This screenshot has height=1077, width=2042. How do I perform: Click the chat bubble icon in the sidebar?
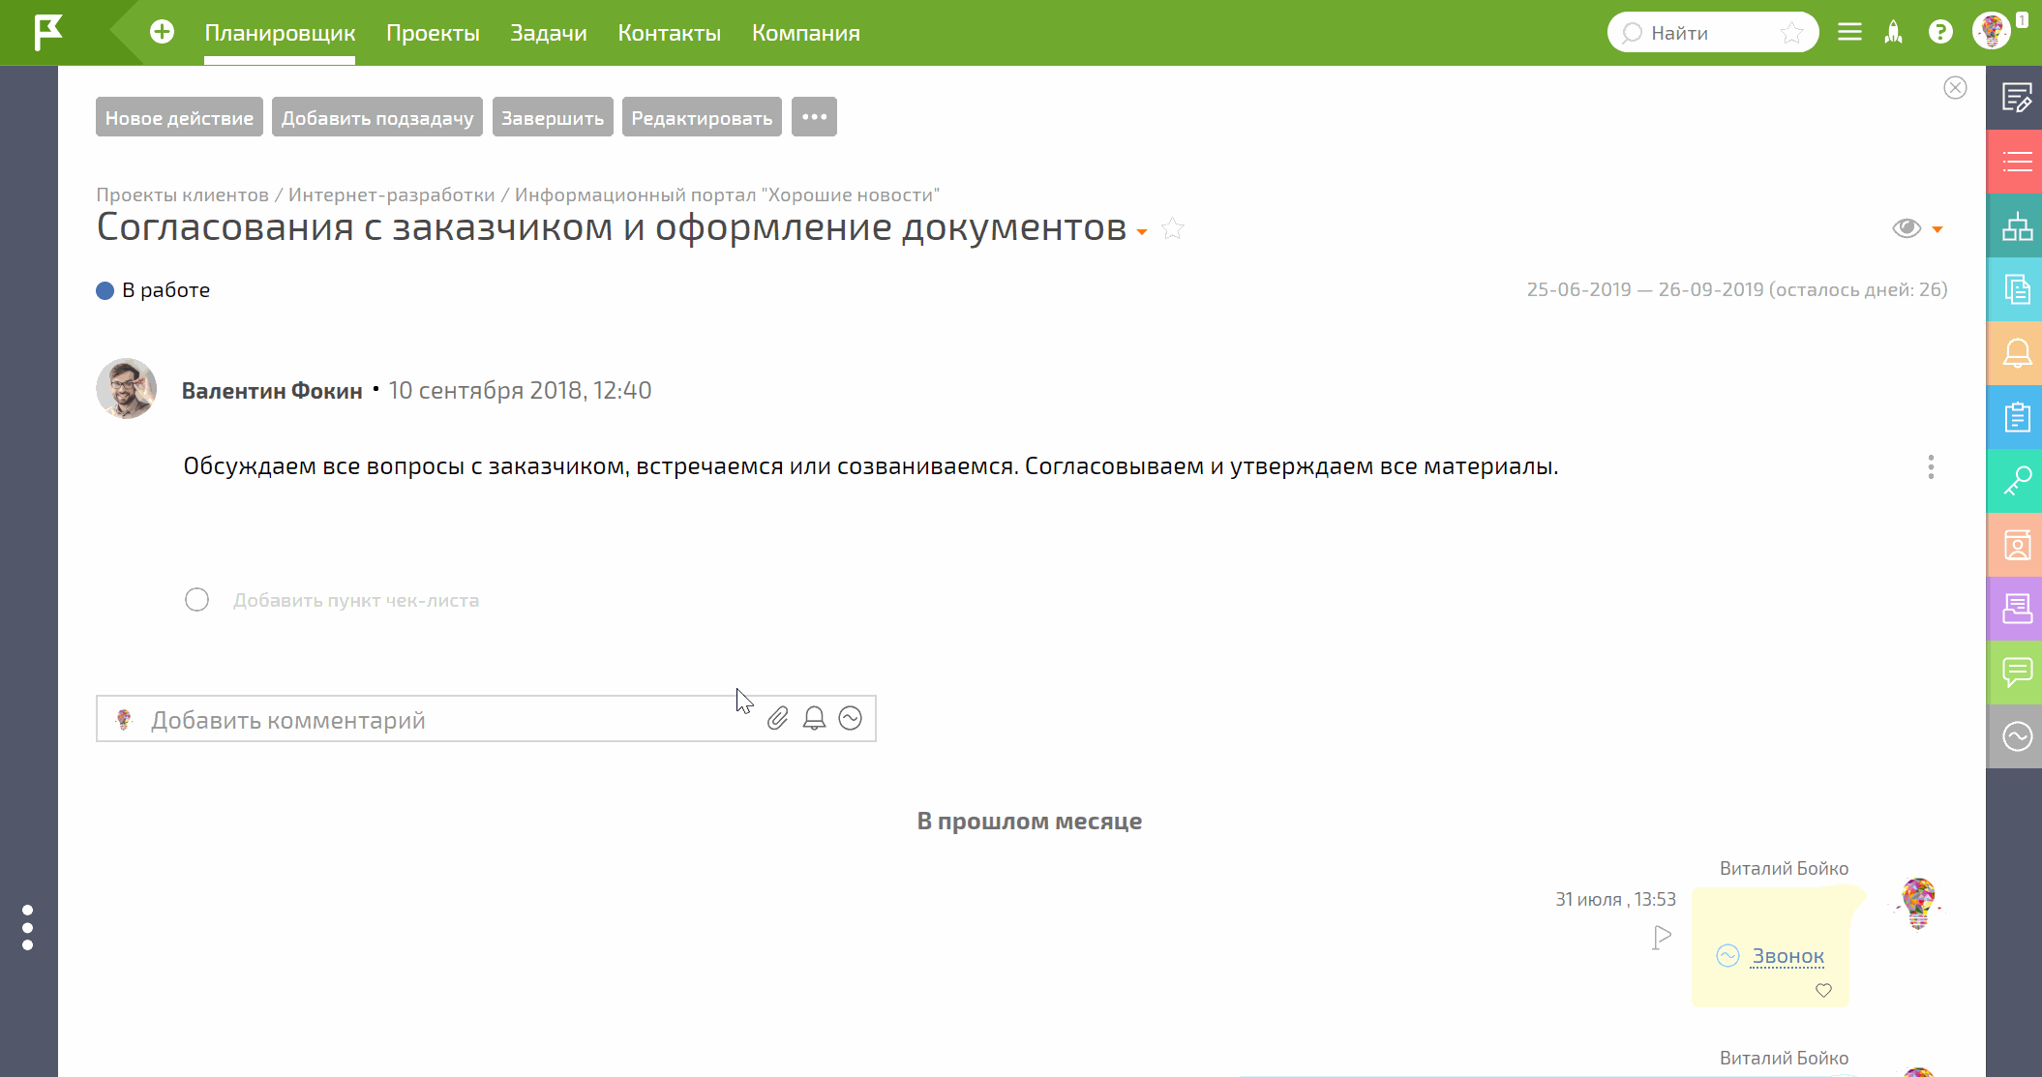(x=2017, y=673)
